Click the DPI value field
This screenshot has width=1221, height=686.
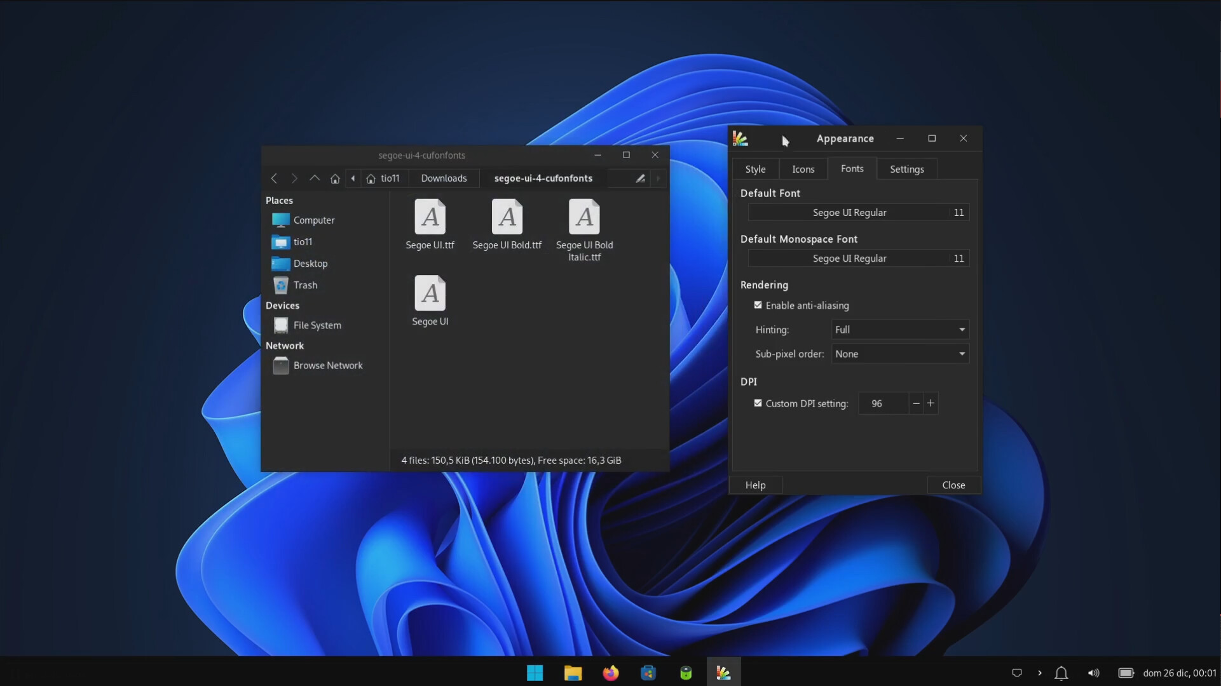click(x=882, y=403)
